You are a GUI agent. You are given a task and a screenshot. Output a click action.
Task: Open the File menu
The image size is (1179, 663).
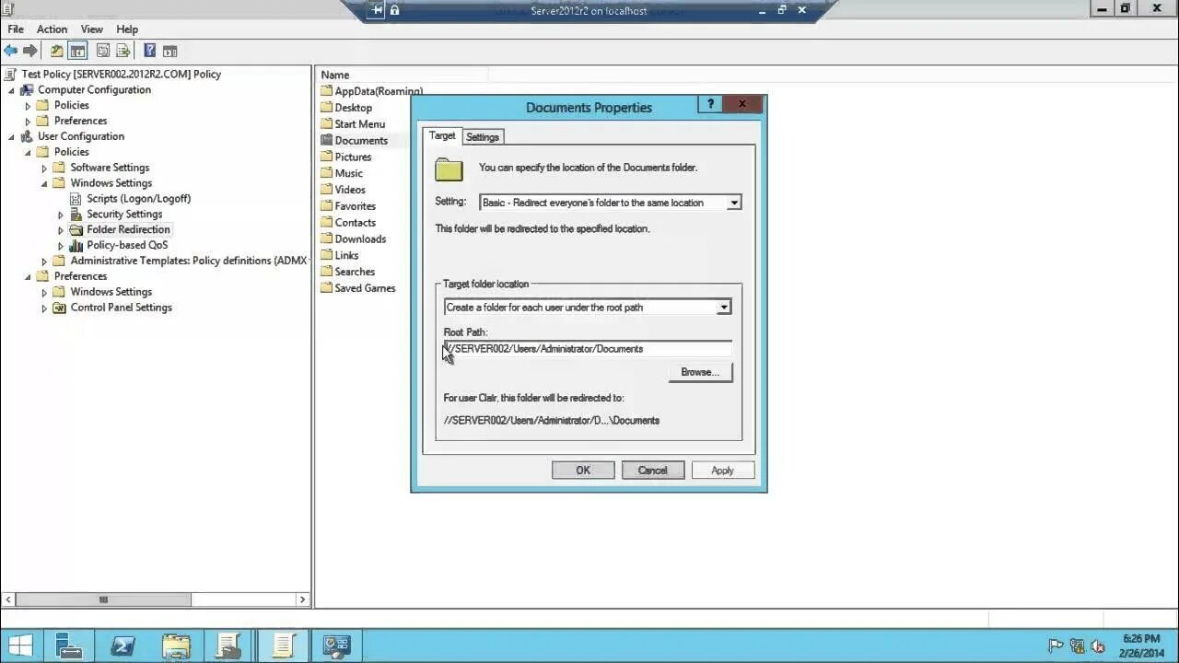point(16,29)
